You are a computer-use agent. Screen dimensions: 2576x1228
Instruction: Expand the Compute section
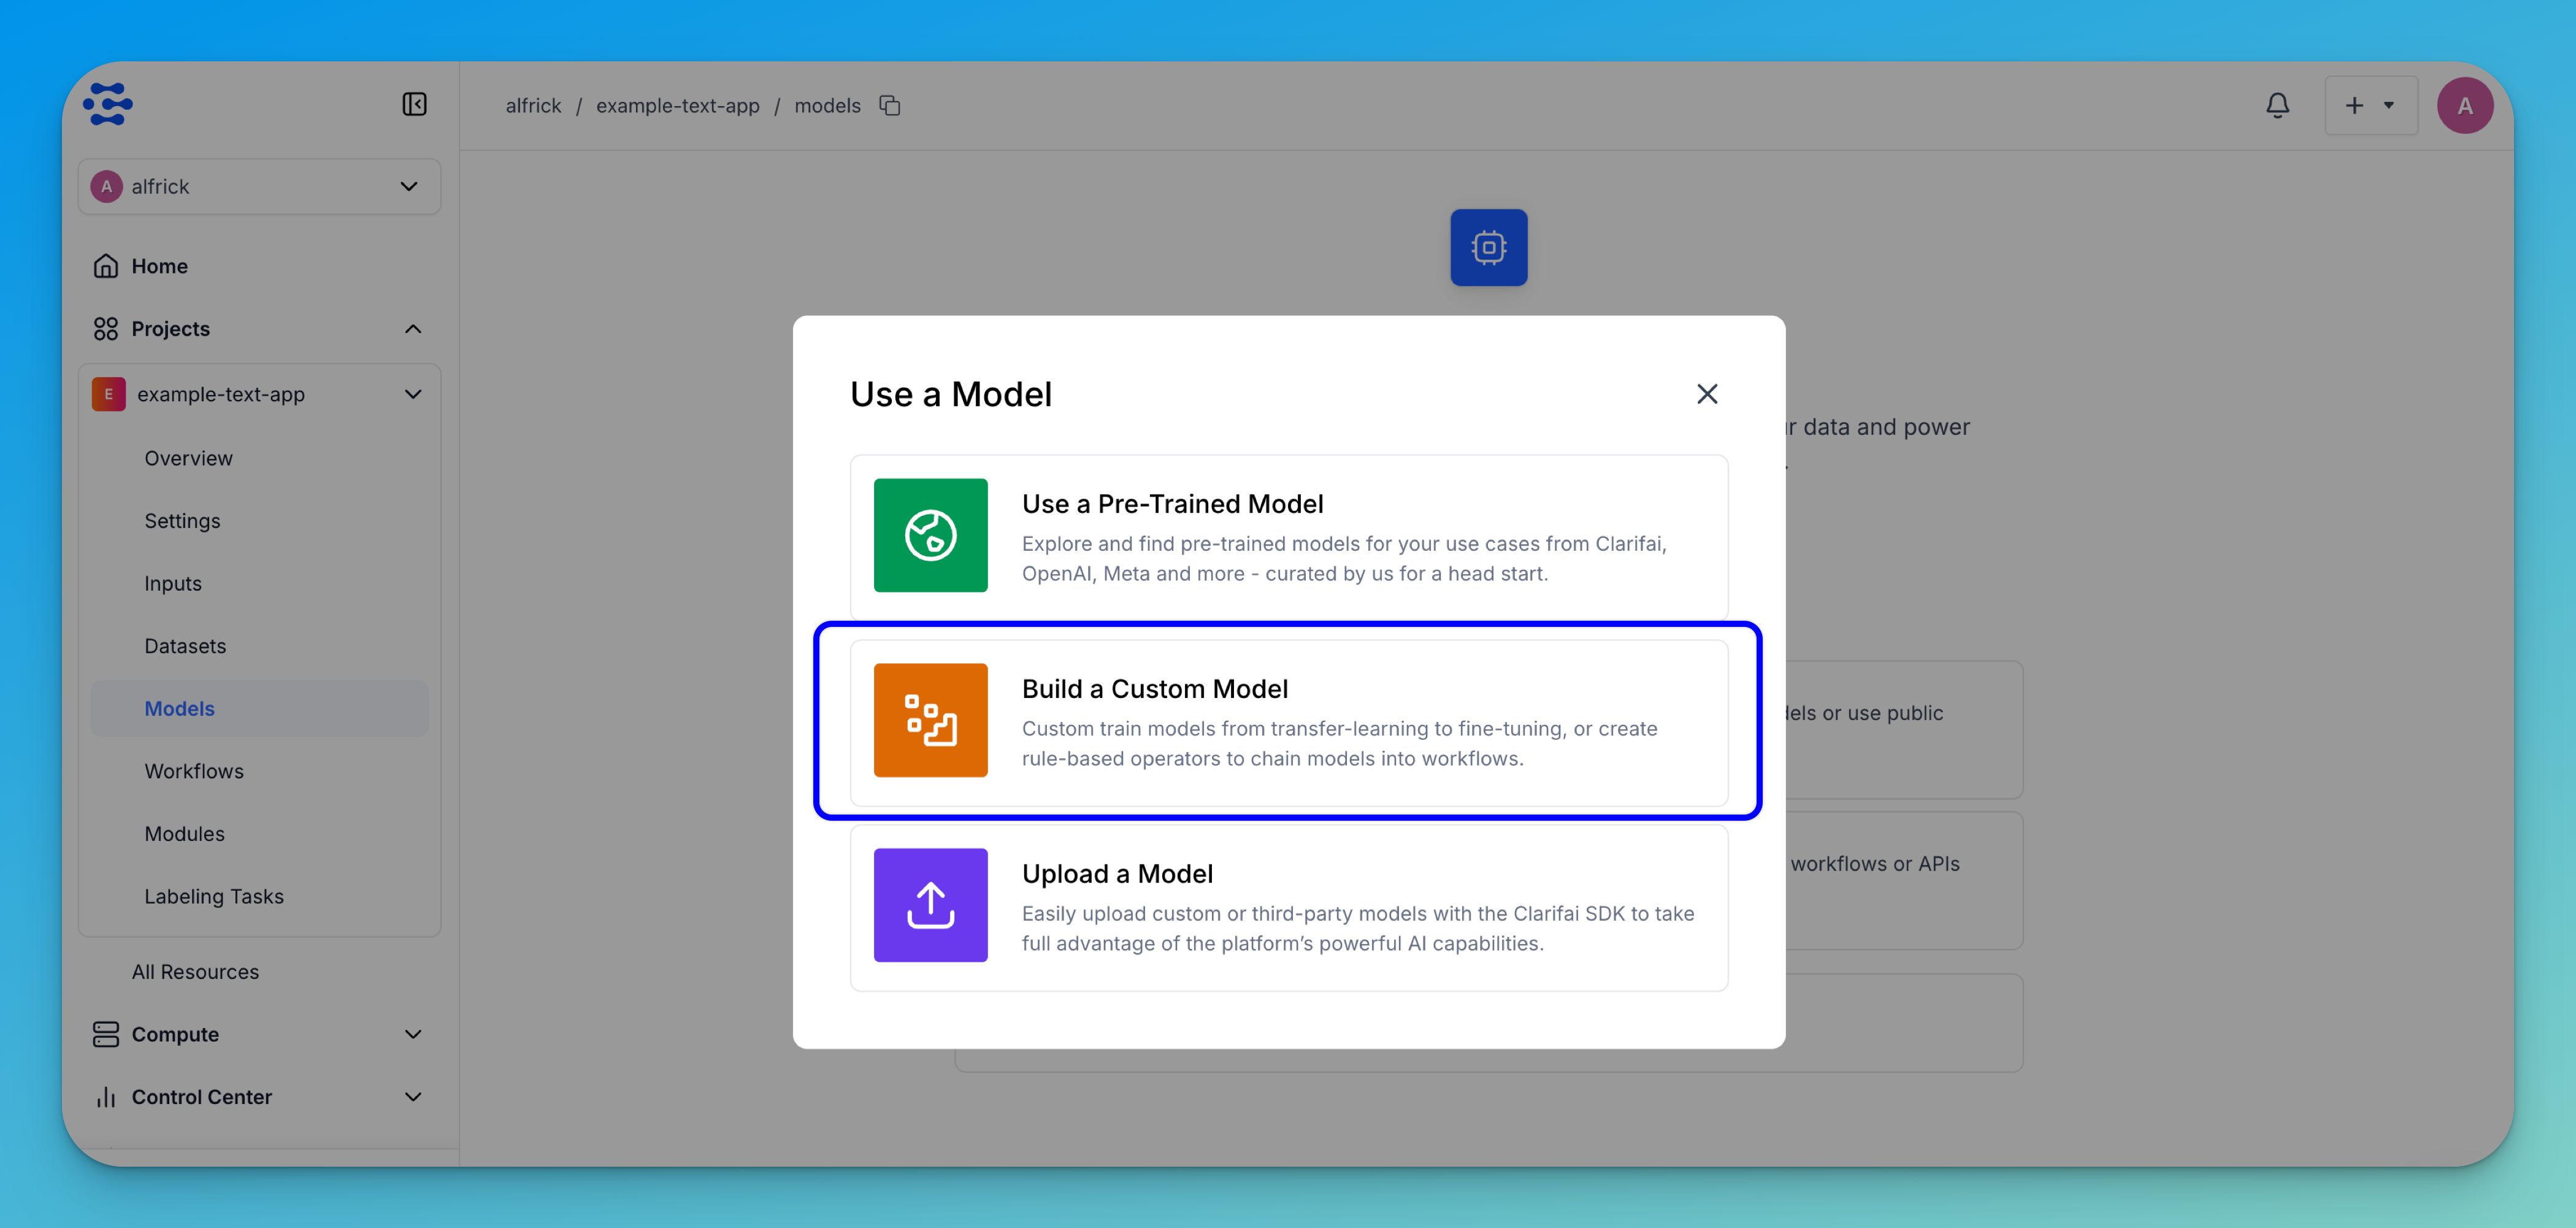(412, 1034)
